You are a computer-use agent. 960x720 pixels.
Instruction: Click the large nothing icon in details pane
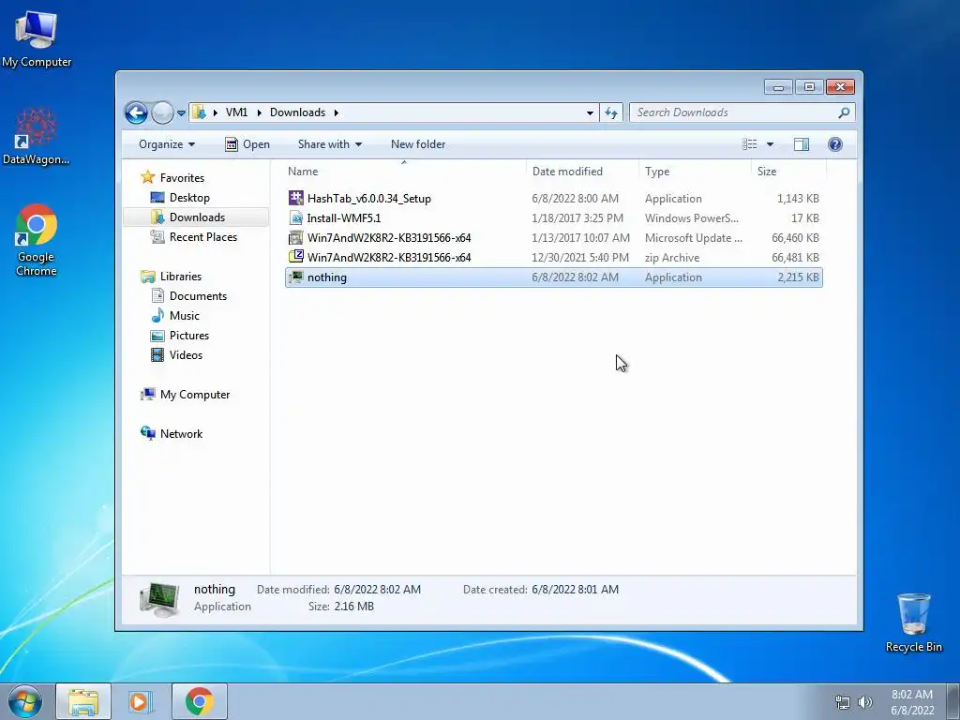click(x=159, y=598)
